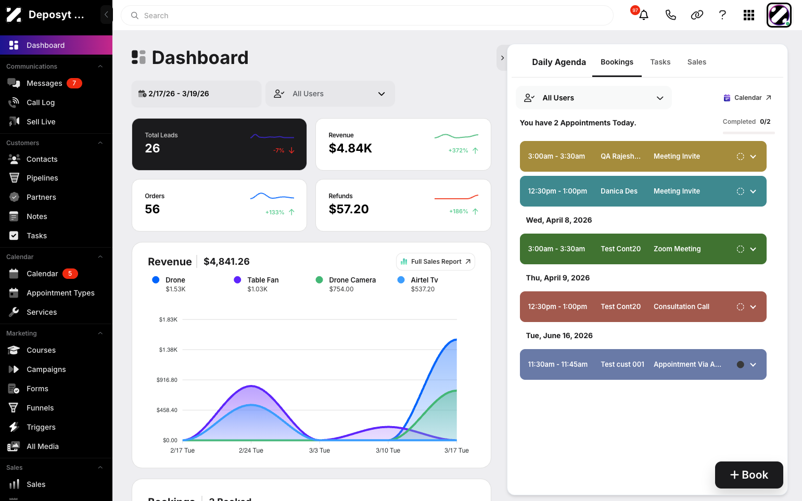This screenshot has width=802, height=501.
Task: Open the phone dialer icon
Action: 671,15
